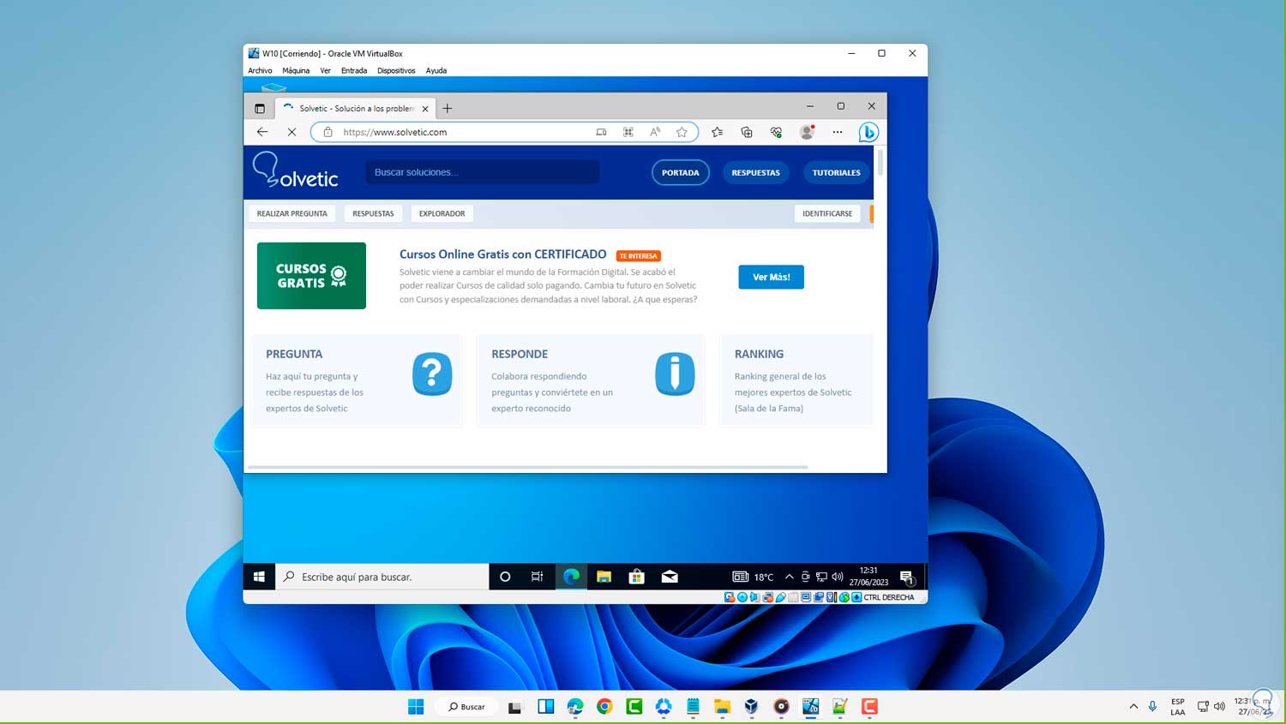Click the guest Windows 10 Start button
The image size is (1286, 724).
click(x=259, y=577)
